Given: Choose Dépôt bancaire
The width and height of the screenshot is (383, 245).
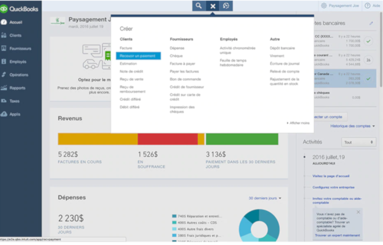Looking at the screenshot, I should [282, 48].
